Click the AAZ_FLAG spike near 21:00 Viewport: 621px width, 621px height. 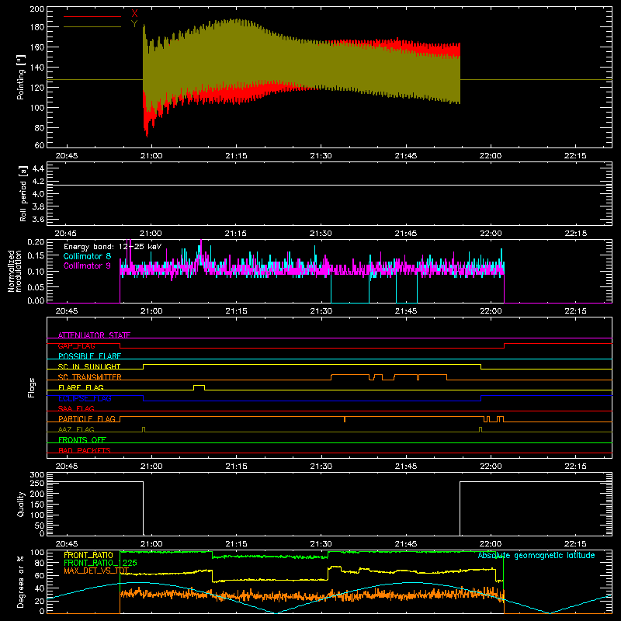point(144,430)
